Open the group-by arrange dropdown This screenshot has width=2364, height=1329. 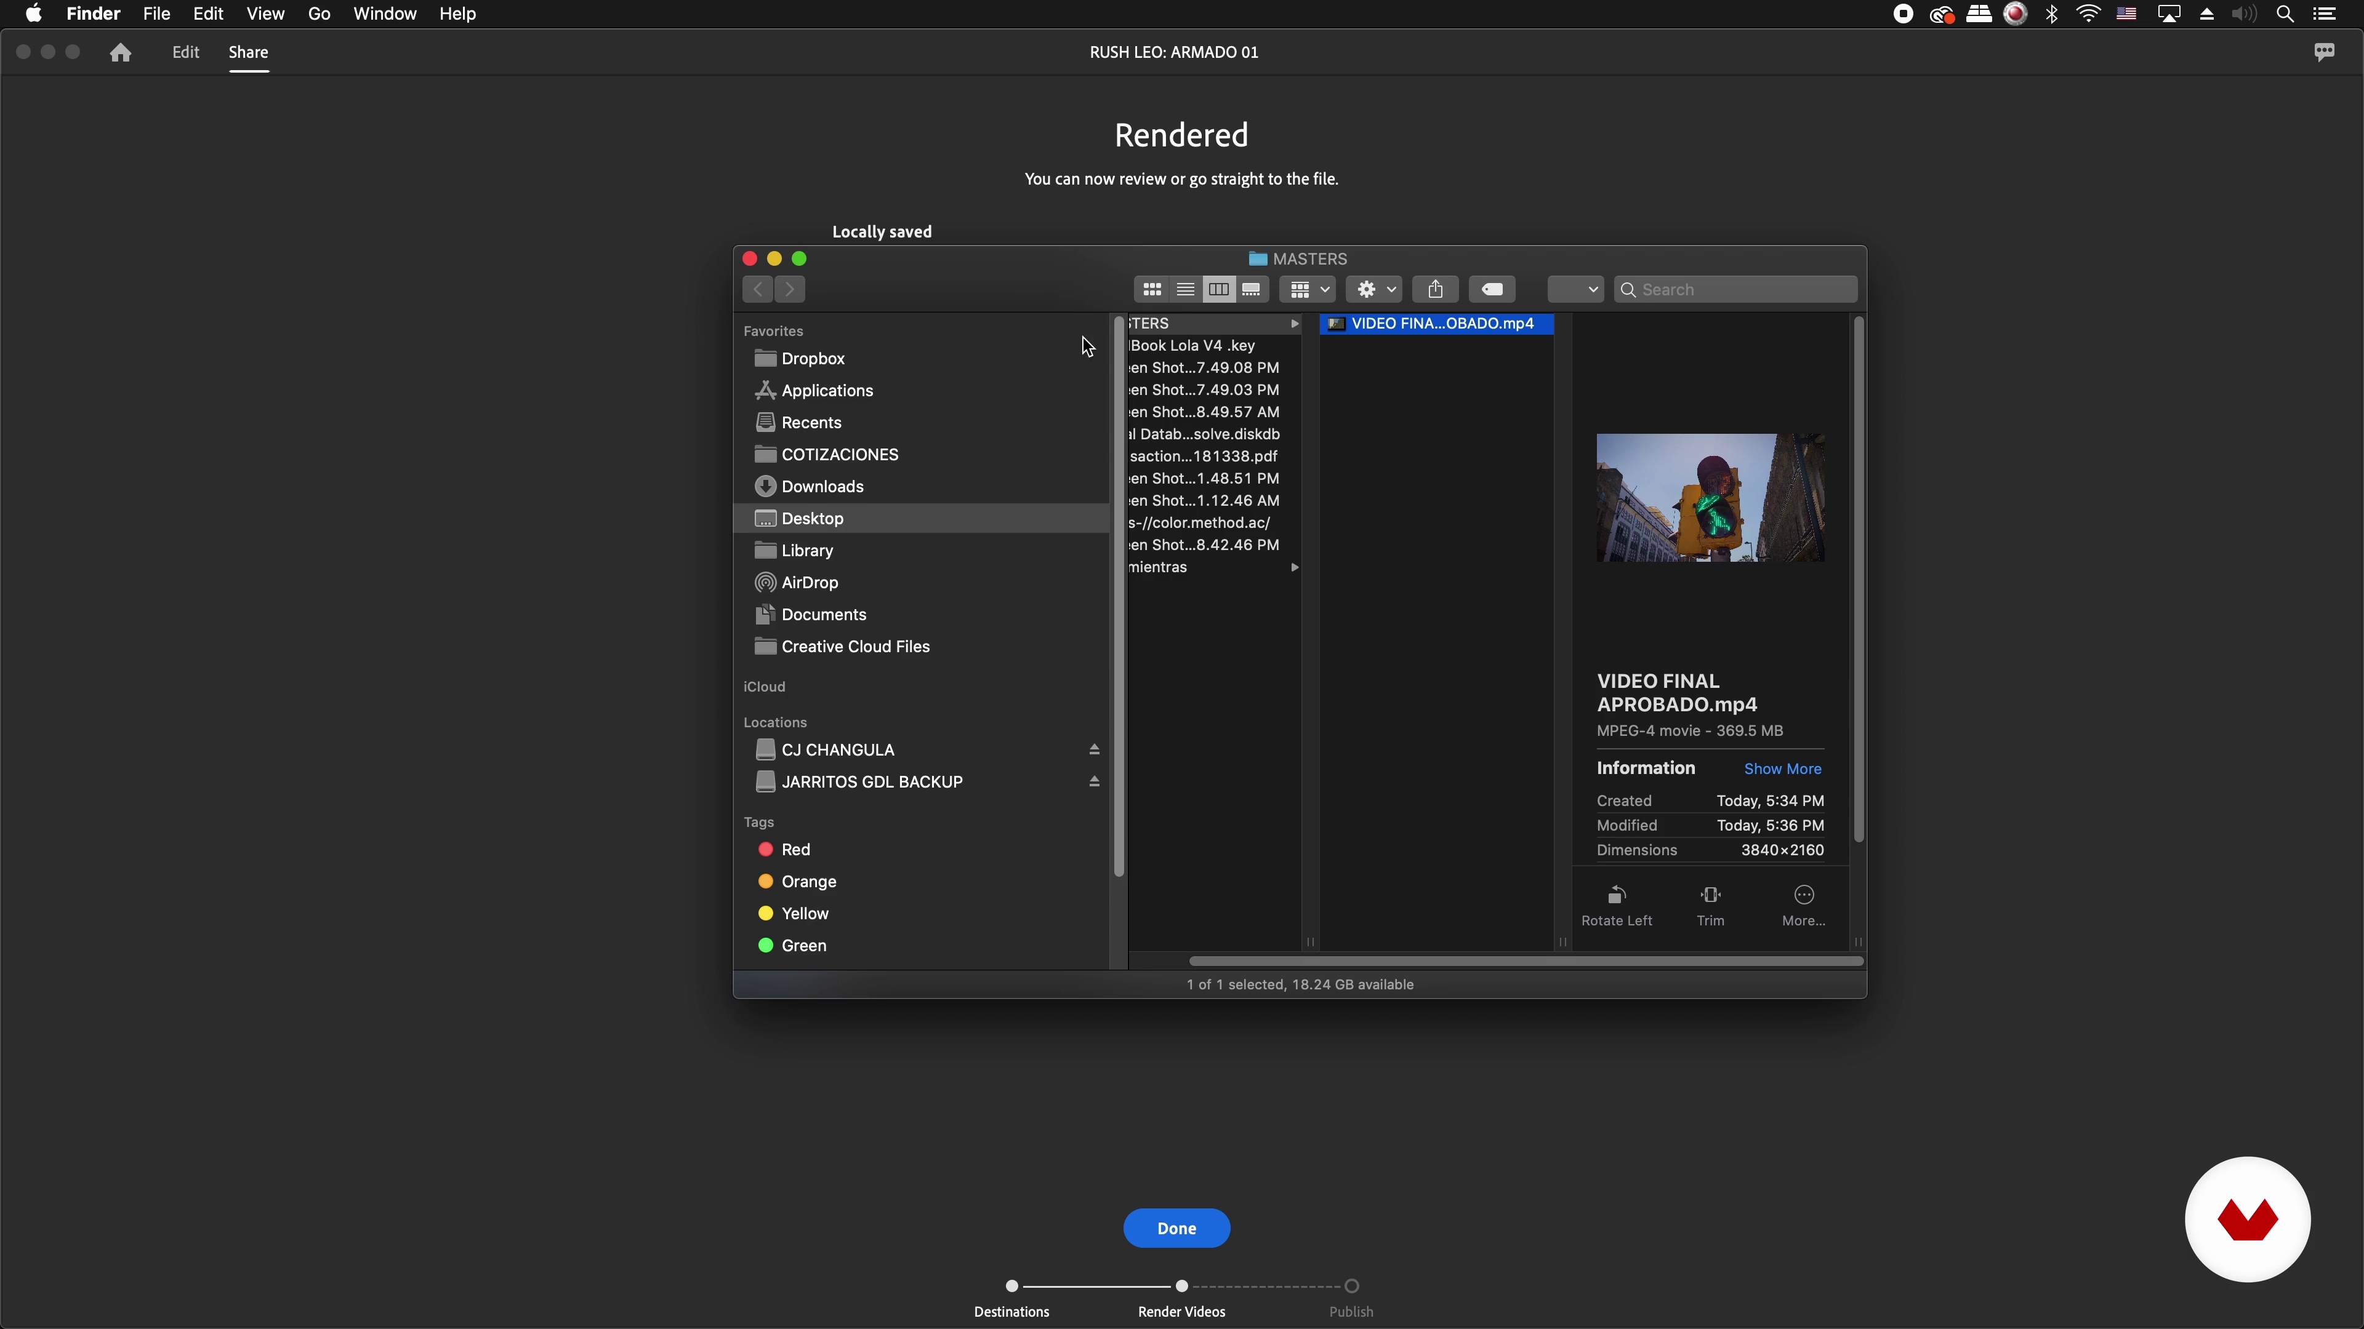point(1309,290)
